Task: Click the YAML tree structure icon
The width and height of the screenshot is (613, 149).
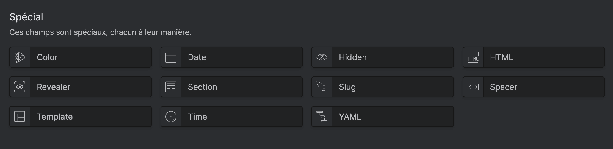Action: tap(322, 117)
